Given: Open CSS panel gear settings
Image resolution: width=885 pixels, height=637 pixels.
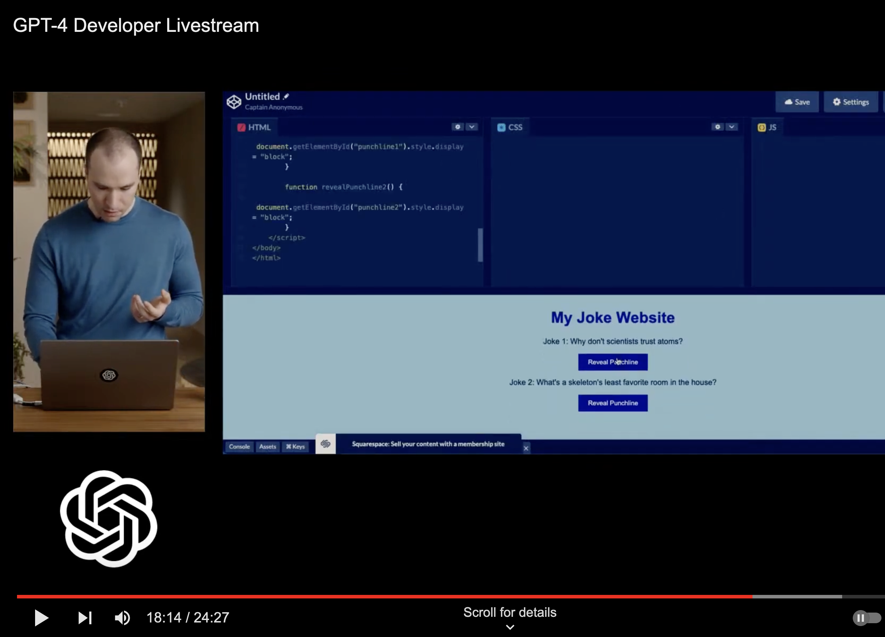Looking at the screenshot, I should pos(717,127).
